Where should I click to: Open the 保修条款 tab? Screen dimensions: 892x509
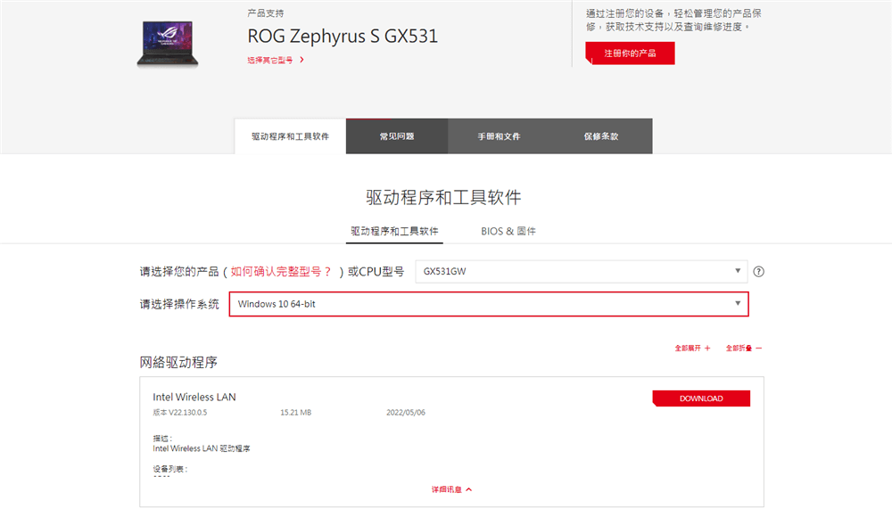[600, 136]
